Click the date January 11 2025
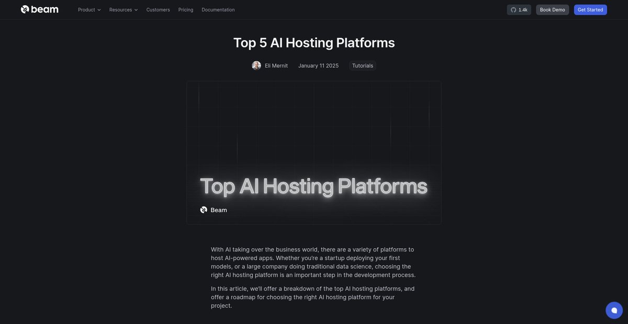 pyautogui.click(x=318, y=65)
